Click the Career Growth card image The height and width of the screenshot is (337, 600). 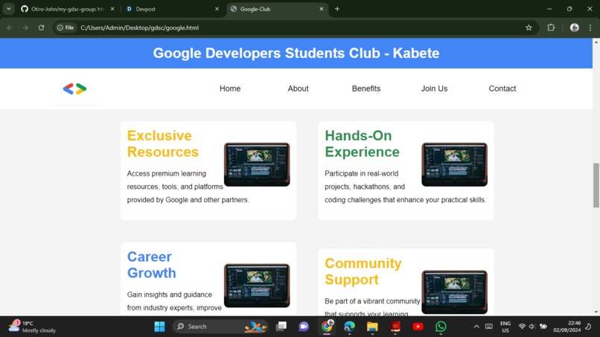(257, 286)
